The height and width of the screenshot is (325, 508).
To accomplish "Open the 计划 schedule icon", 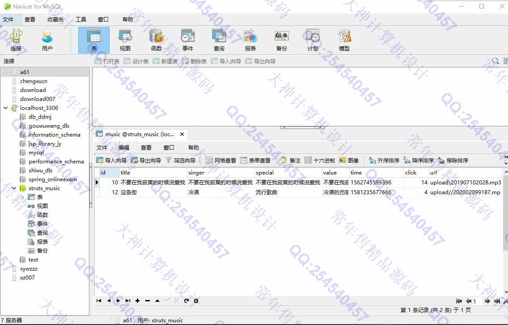I will 313,40.
